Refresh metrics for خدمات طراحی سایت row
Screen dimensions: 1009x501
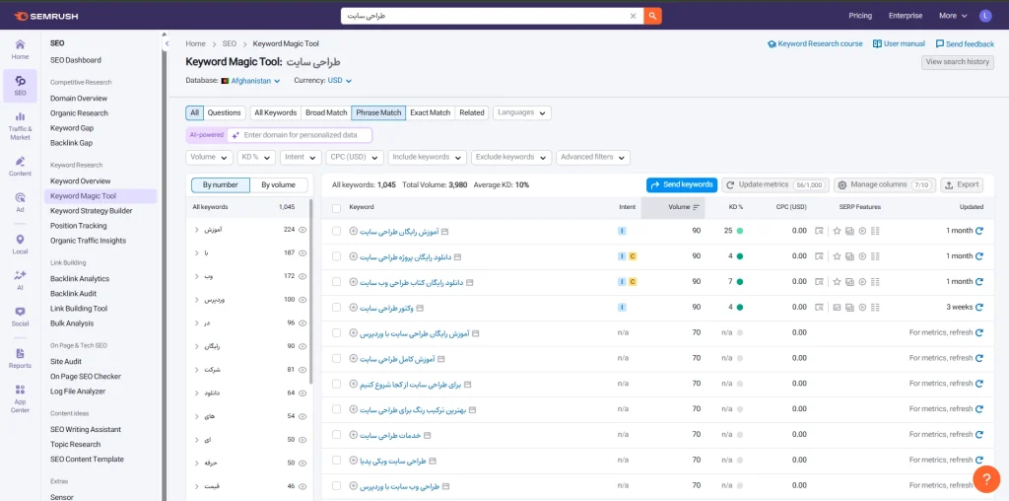click(979, 435)
